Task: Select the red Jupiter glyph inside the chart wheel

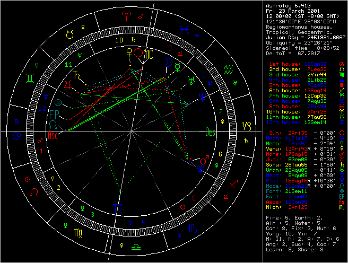Action: [x=68, y=83]
